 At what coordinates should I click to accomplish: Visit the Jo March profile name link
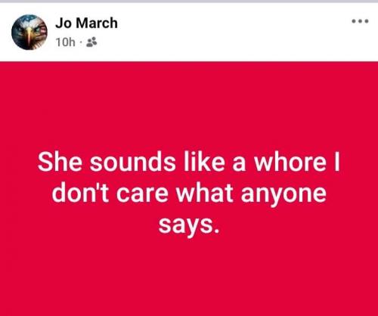click(x=86, y=23)
